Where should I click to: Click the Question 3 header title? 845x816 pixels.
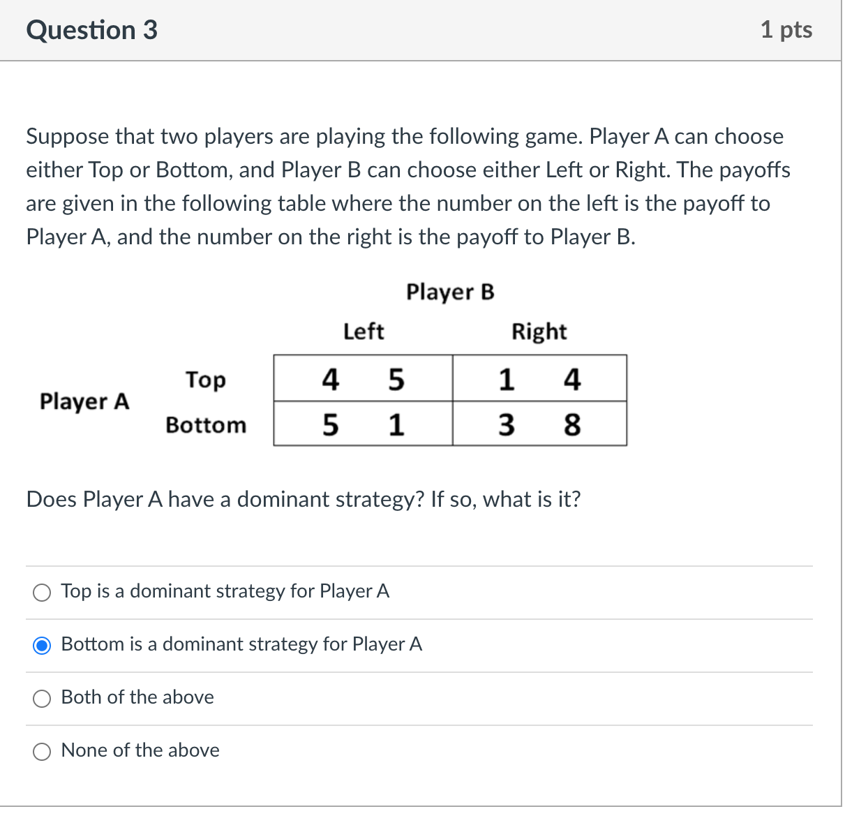(91, 30)
